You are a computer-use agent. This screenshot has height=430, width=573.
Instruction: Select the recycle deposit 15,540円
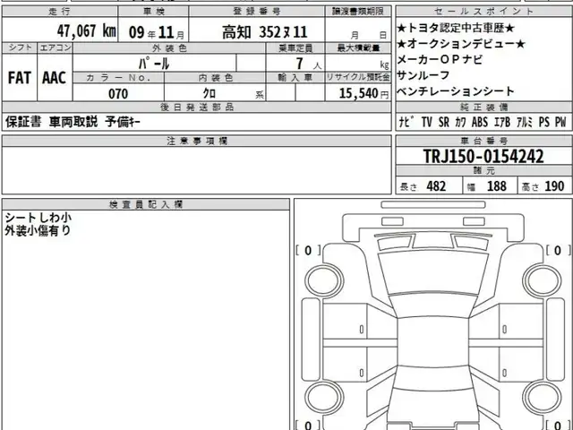[364, 93]
